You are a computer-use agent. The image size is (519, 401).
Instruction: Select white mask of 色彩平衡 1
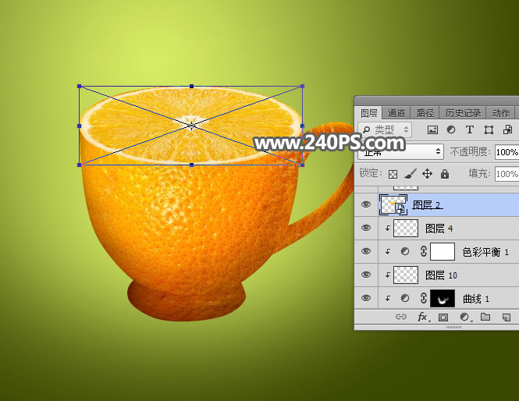(x=443, y=251)
